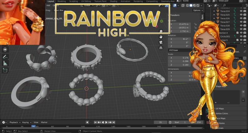Play the animation forward
Screen dimensions: 248x133
106,122
